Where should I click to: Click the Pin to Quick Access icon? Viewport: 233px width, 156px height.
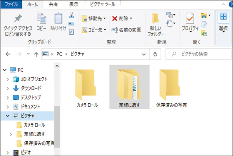click(18, 19)
